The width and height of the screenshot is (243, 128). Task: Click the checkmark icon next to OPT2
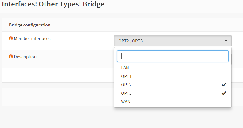pyautogui.click(x=224, y=85)
